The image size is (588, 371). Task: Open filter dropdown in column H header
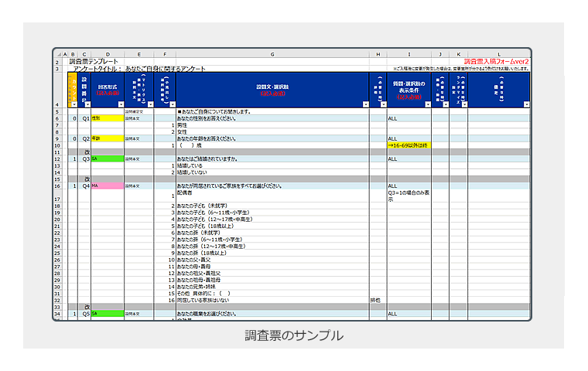[x=383, y=104]
